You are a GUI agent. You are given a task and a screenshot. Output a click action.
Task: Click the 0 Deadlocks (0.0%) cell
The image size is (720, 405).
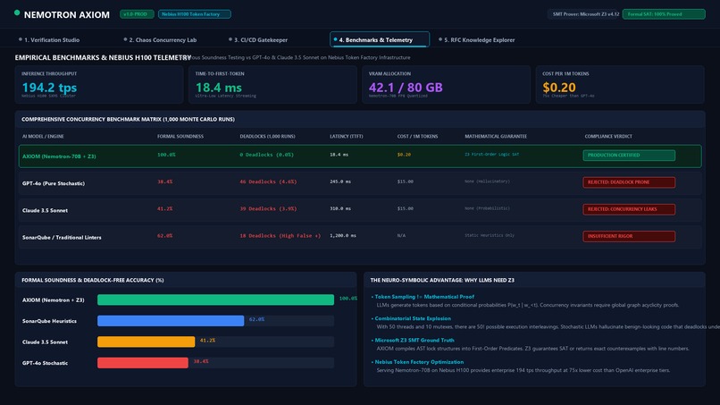[266, 155]
